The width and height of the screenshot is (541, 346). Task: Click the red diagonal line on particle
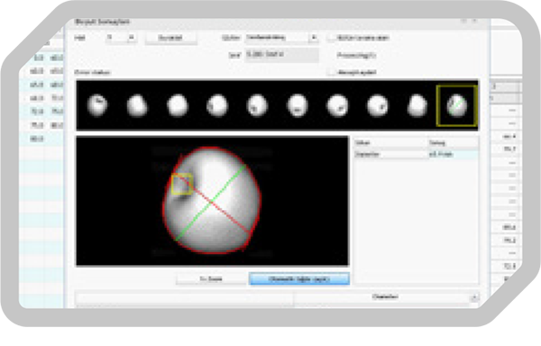click(215, 205)
